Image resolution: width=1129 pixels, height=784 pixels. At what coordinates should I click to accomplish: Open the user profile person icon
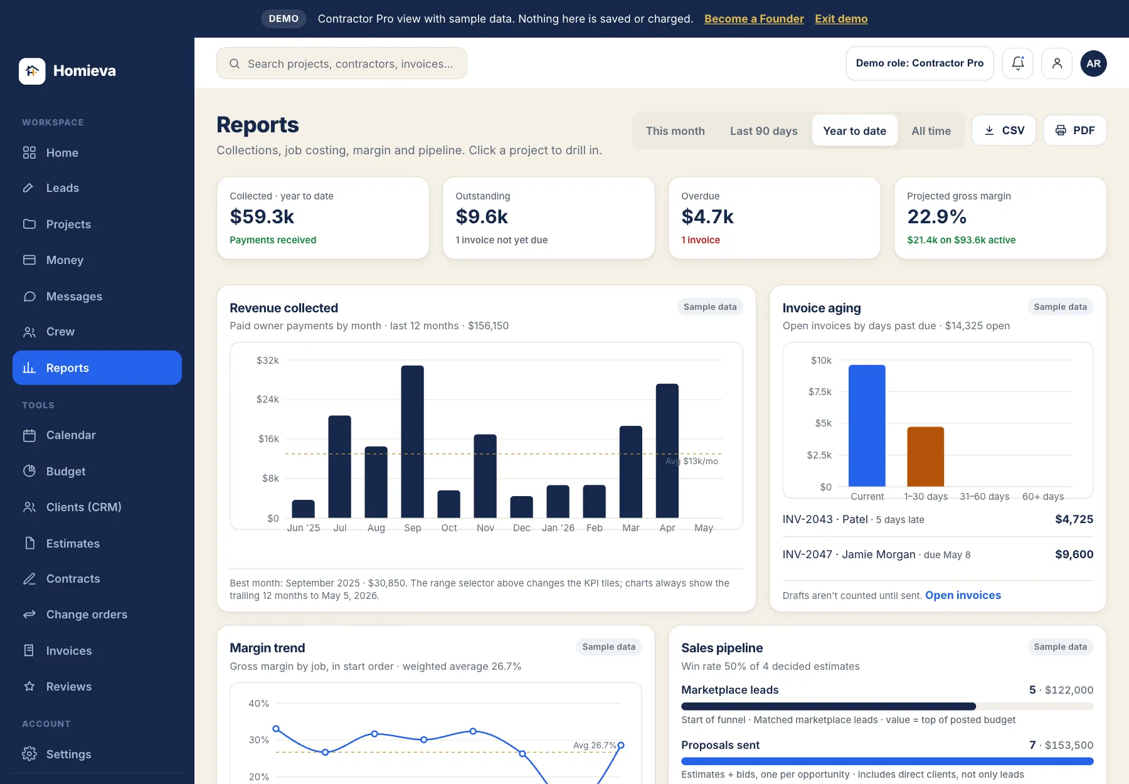click(x=1057, y=63)
